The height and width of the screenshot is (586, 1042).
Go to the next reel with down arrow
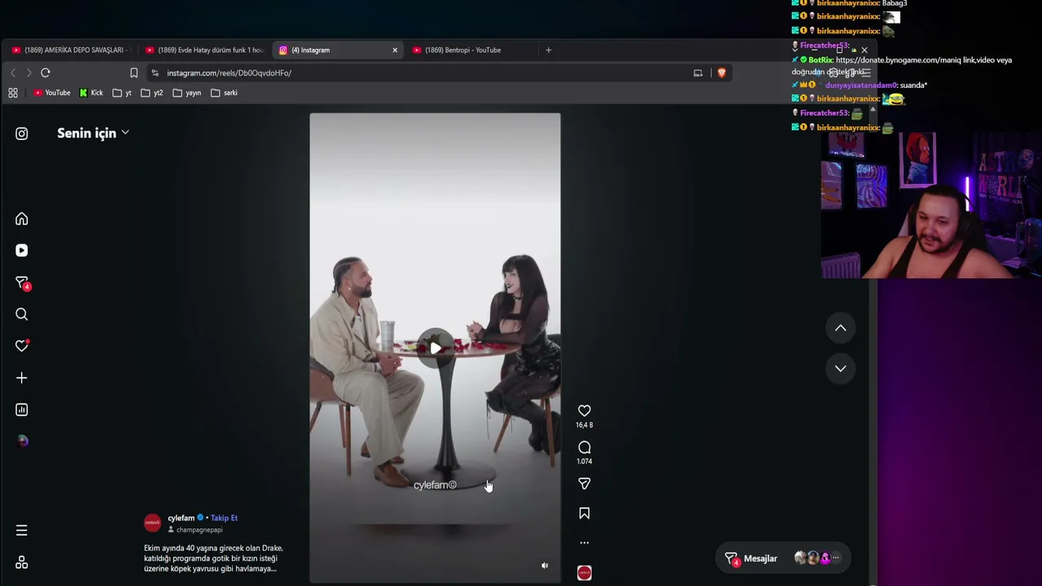[841, 369]
